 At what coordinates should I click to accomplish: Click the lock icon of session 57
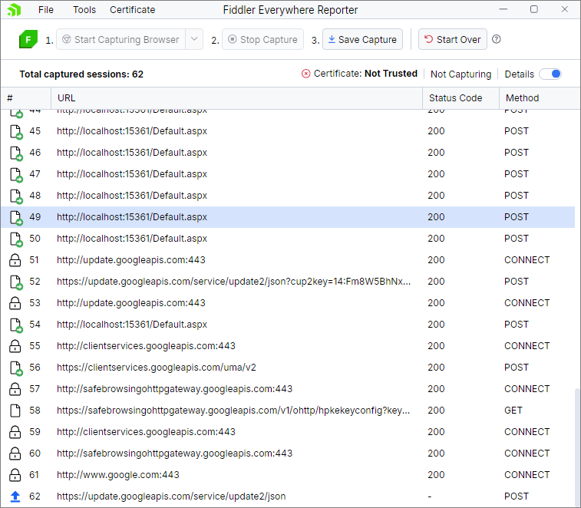[15, 389]
